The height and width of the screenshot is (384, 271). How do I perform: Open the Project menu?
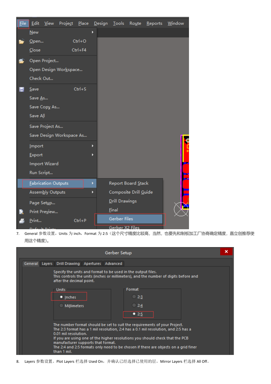coord(66,23)
